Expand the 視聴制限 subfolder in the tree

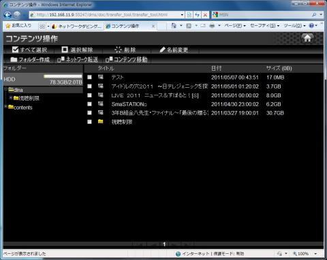11,97
